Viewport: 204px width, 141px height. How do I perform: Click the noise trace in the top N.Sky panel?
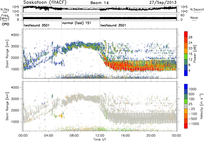click(x=100, y=8)
